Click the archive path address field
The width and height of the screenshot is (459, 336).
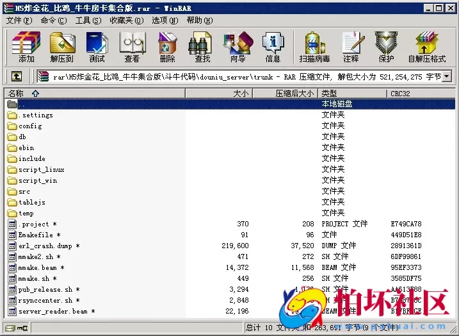tap(239, 77)
